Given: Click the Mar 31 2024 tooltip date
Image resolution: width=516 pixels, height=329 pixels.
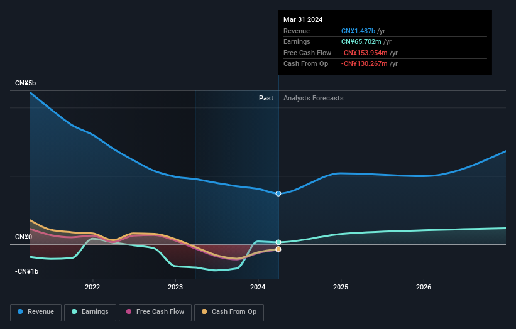Looking at the screenshot, I should point(303,19).
